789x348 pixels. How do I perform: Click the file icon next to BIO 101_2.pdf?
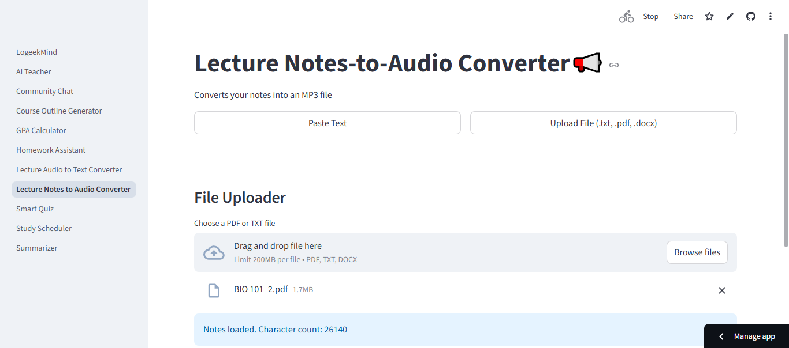click(x=214, y=290)
